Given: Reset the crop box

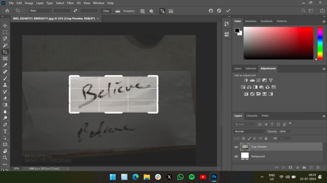Looking at the screenshot, I should [x=211, y=10].
